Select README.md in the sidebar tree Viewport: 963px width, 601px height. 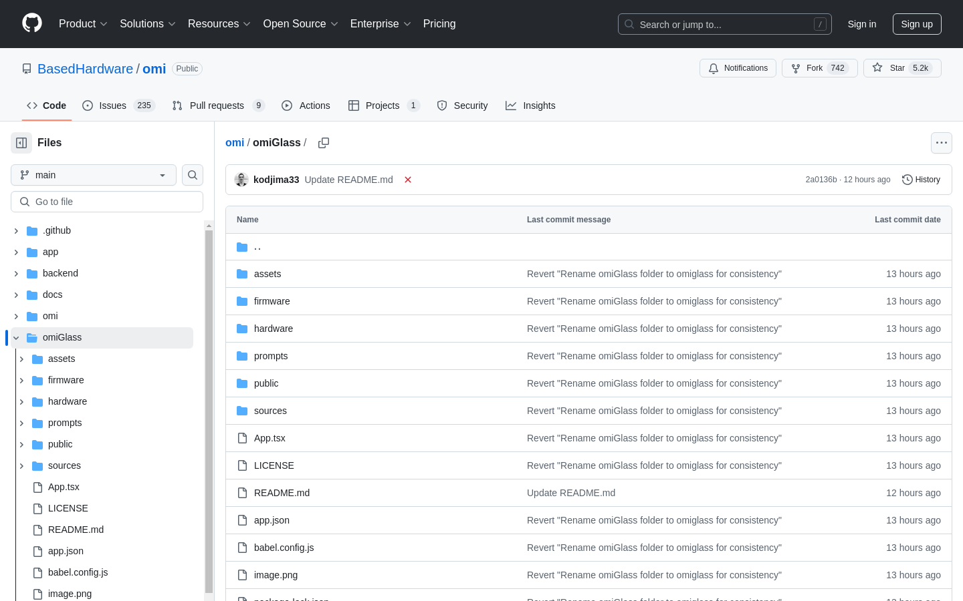pos(76,530)
